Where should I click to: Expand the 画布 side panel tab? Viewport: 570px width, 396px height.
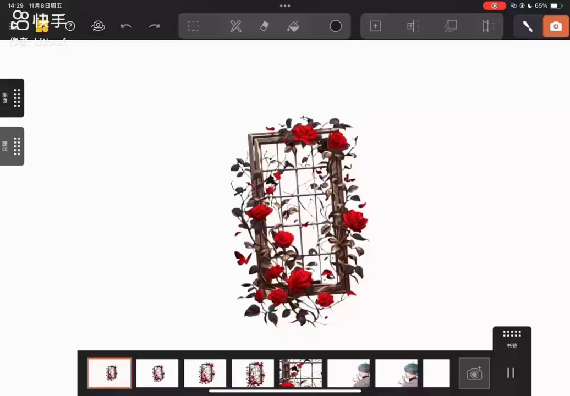12,98
